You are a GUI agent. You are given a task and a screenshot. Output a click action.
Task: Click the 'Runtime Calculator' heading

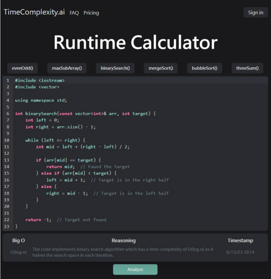coord(136,42)
